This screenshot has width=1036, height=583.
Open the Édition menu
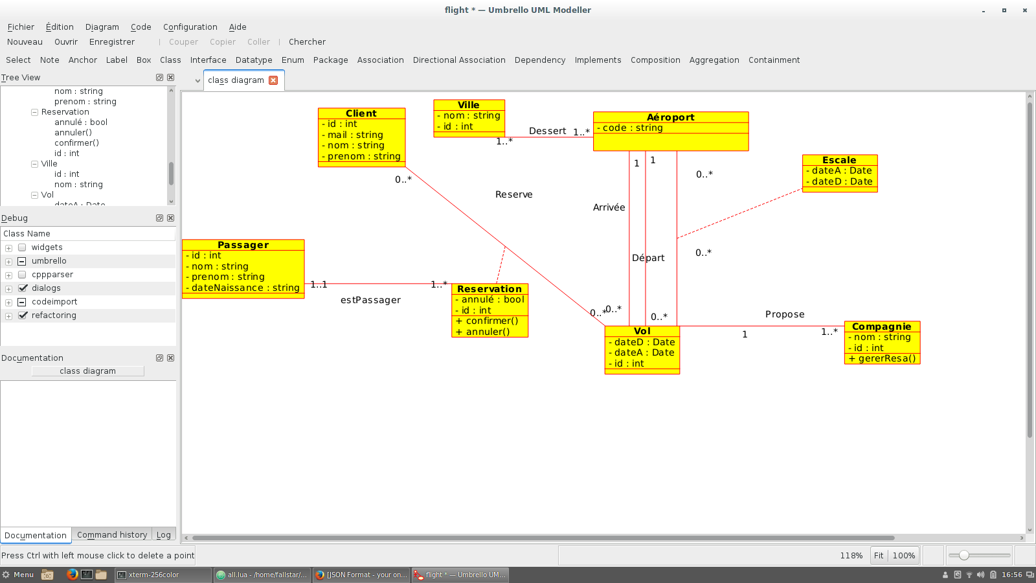click(x=60, y=27)
